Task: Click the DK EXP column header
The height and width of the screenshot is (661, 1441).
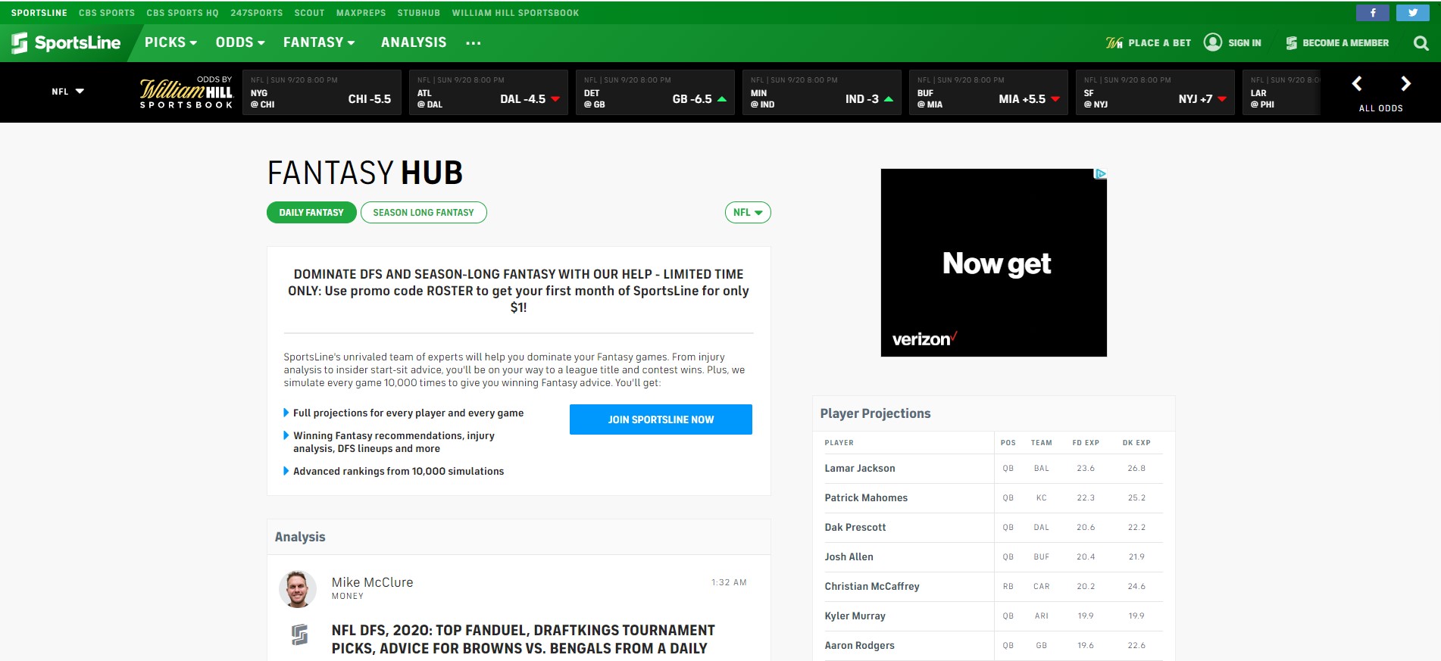Action: tap(1136, 443)
